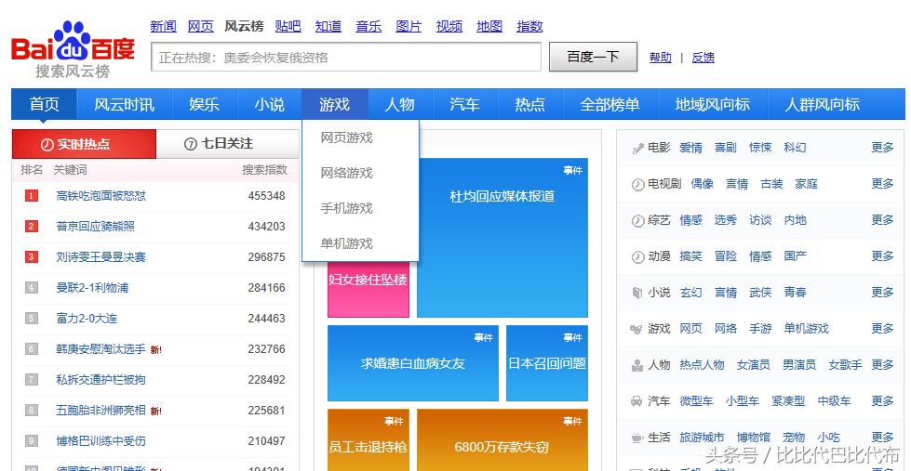Open 全部榜单 navigation item

(610, 104)
